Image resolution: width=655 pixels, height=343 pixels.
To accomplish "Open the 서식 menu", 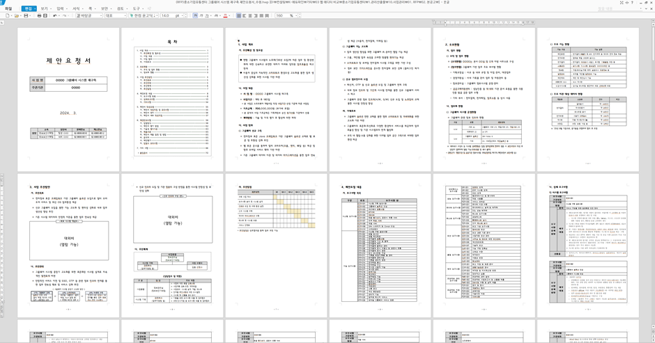I will [x=77, y=8].
